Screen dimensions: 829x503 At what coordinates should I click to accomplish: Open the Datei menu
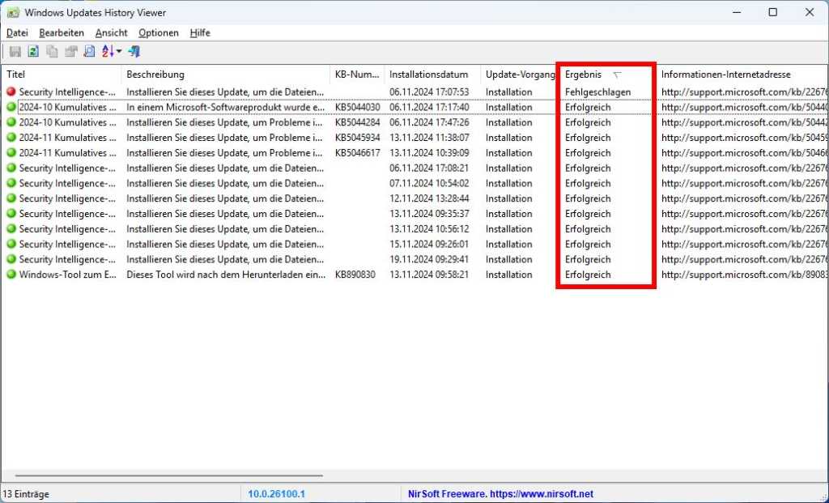(x=16, y=32)
